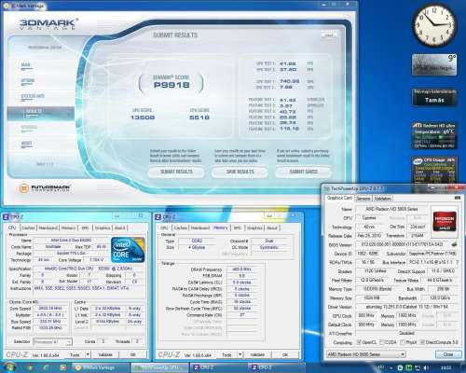Open the Tools arrow in left CPU-Z
Viewport: 466px width, 373px height.
coord(88,354)
